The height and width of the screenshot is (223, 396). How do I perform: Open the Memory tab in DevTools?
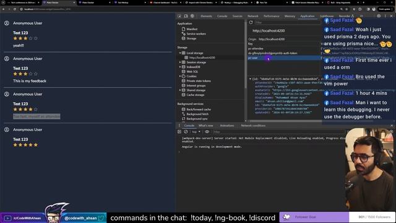point(290,16)
